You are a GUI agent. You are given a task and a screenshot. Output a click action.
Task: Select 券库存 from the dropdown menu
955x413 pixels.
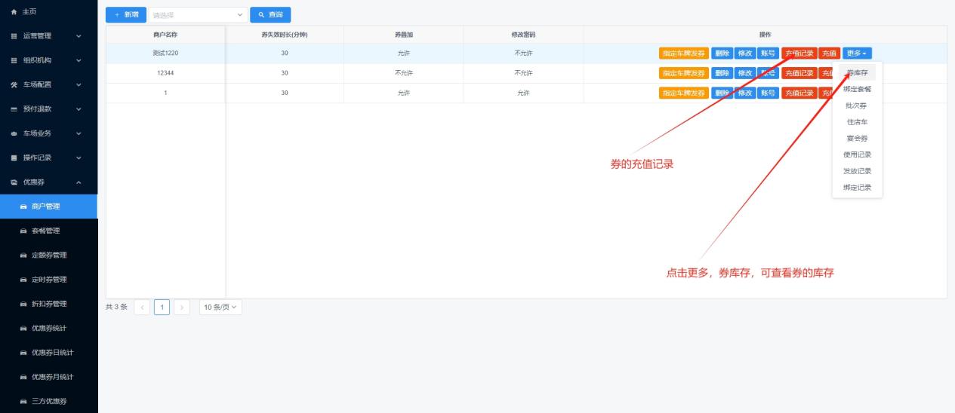tap(857, 73)
